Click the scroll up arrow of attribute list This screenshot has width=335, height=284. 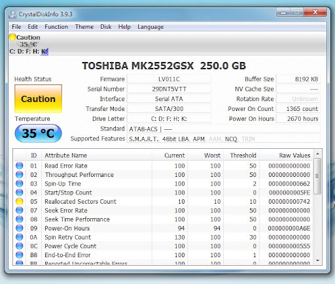coord(317,154)
